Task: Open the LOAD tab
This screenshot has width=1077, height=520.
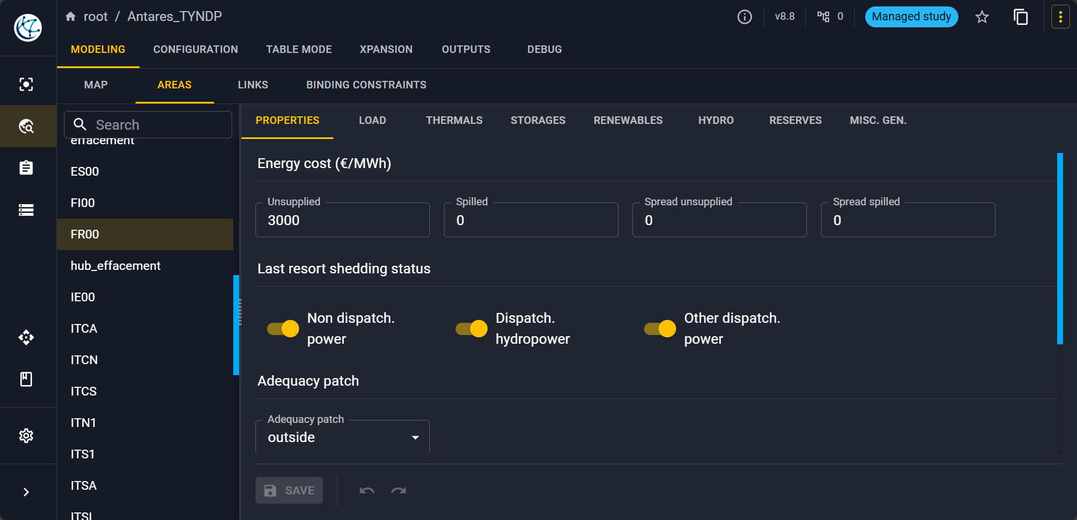Action: pyautogui.click(x=372, y=120)
